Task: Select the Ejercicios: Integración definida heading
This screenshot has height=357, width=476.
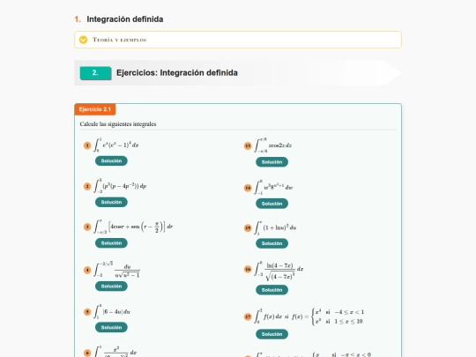Action: pyautogui.click(x=177, y=73)
